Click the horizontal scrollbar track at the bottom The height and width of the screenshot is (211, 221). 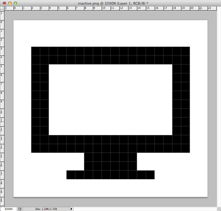(x=145, y=209)
